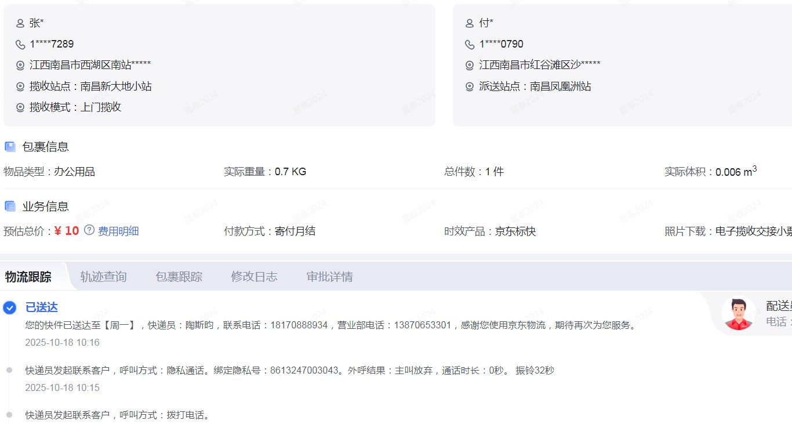Click the 业务信息 section icon
Viewport: 792px width, 424px height.
[x=10, y=206]
